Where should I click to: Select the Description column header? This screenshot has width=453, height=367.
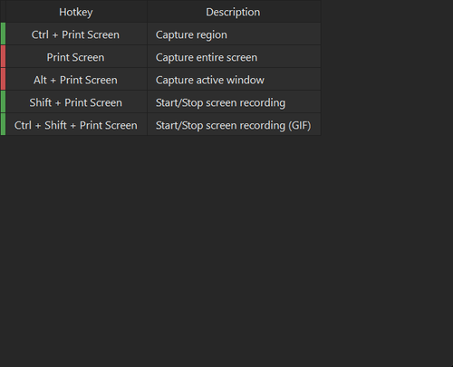(234, 12)
